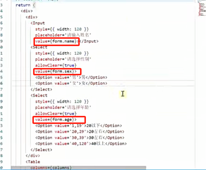Click the editor's horizontal scrollbar
Screen dimensions: 206x170
(79, 168)
